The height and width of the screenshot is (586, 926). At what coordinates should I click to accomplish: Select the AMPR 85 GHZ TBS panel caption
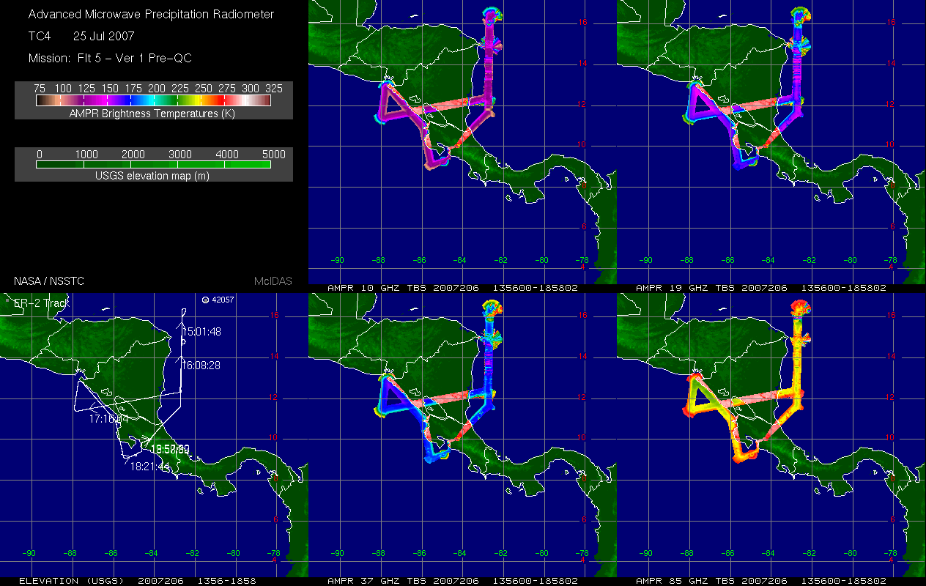tap(760, 581)
